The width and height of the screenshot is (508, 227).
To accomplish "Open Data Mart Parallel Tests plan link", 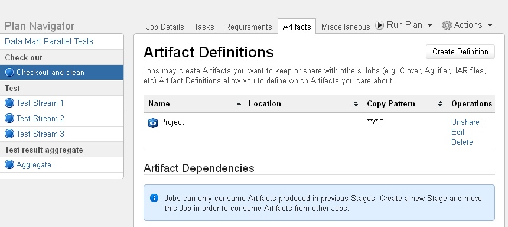I will [49, 41].
